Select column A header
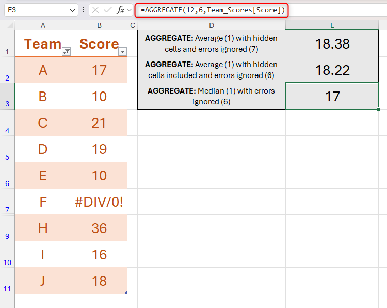This screenshot has width=387, height=308. click(x=43, y=25)
